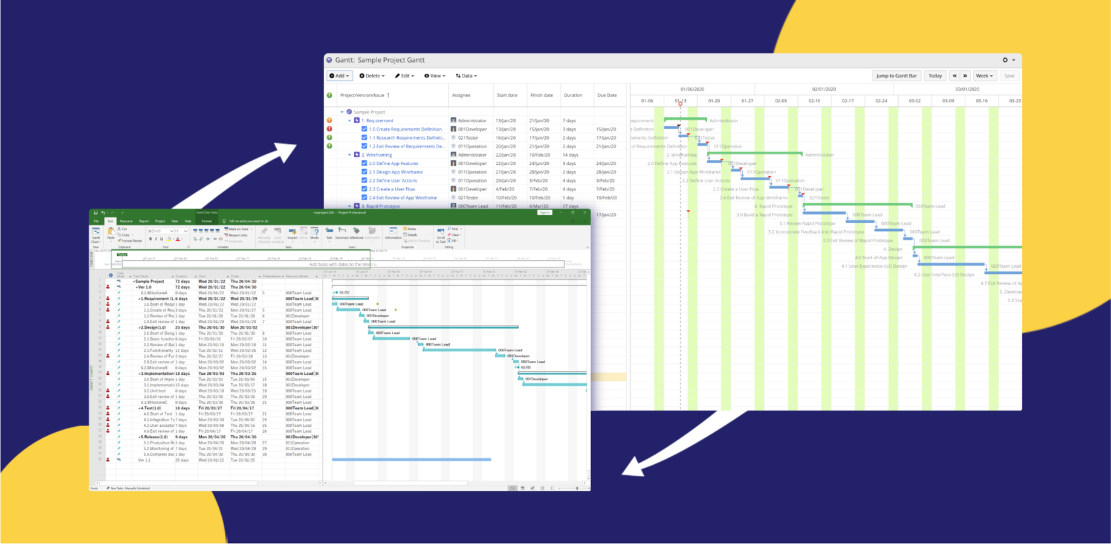Image resolution: width=1111 pixels, height=544 pixels.
Task: Switch to the Resource ribbon tab
Action: pyautogui.click(x=126, y=221)
